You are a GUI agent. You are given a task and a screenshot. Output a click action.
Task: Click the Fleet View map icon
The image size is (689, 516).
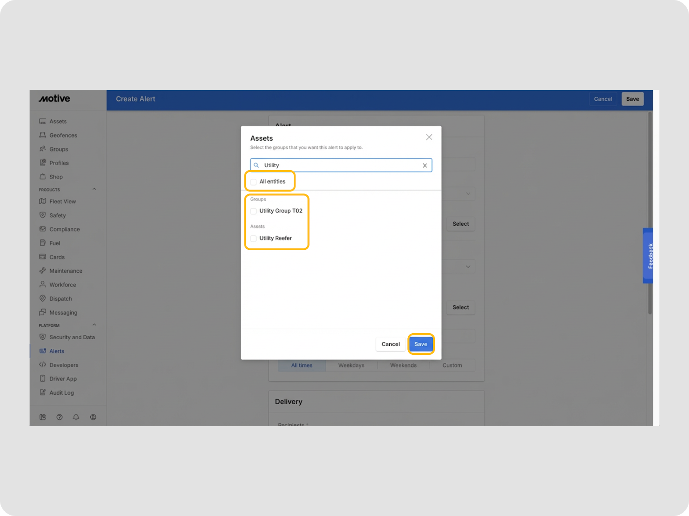(43, 201)
